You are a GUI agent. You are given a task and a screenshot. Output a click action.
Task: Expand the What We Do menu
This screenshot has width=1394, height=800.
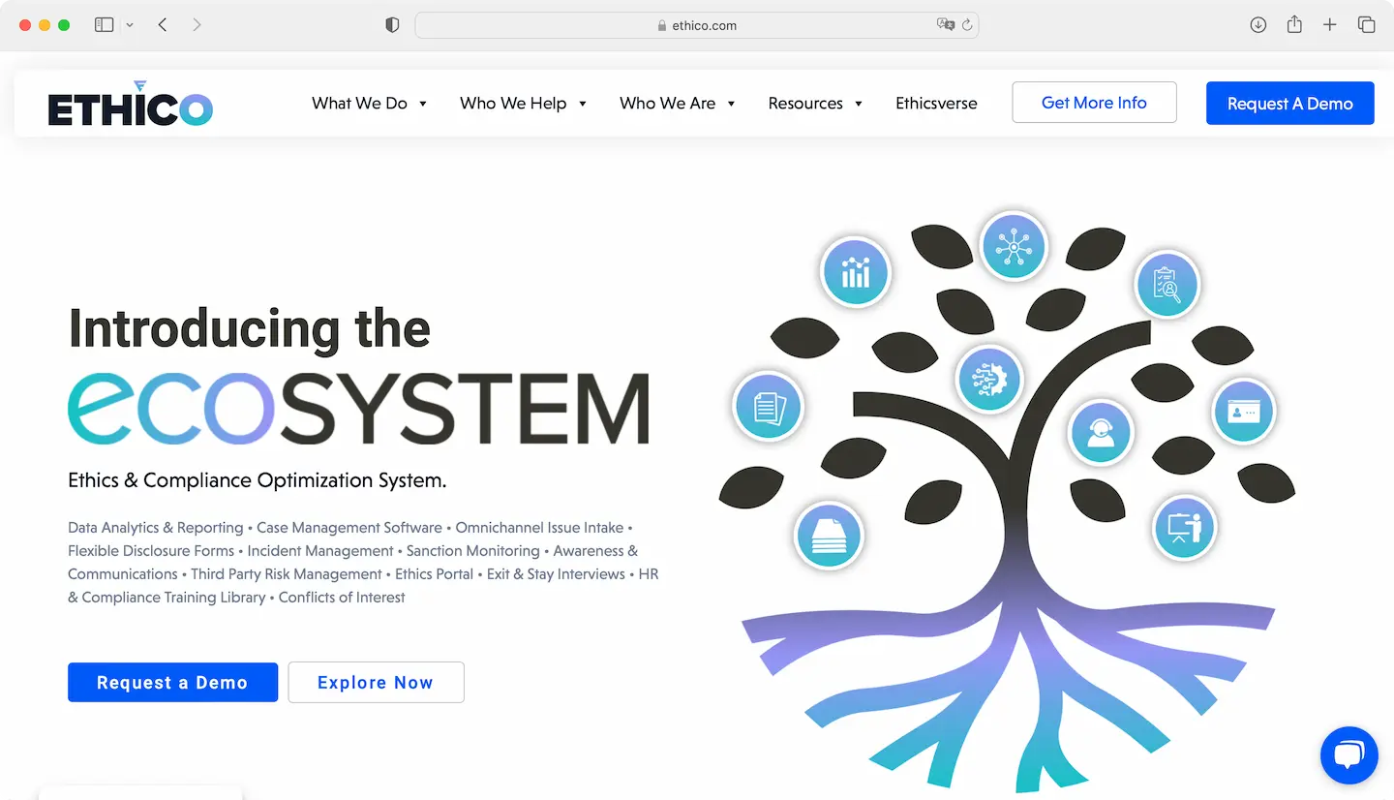[x=370, y=104]
